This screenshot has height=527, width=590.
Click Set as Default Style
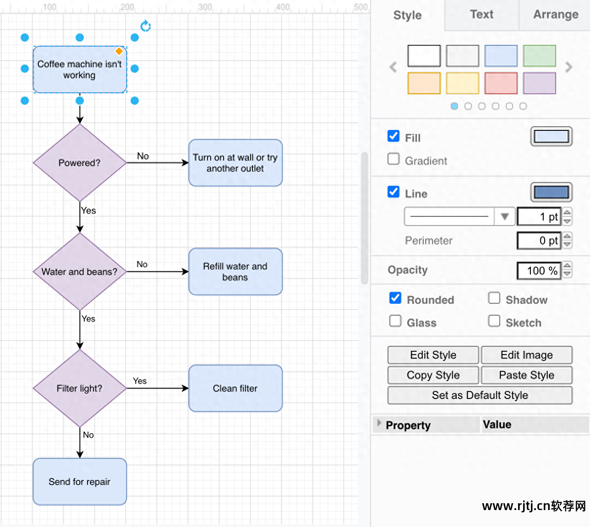pyautogui.click(x=480, y=395)
